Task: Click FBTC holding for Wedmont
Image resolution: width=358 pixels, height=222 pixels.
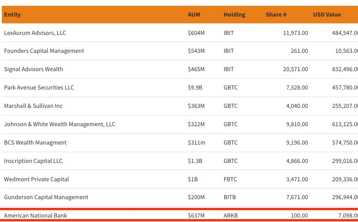Action: pyautogui.click(x=230, y=179)
